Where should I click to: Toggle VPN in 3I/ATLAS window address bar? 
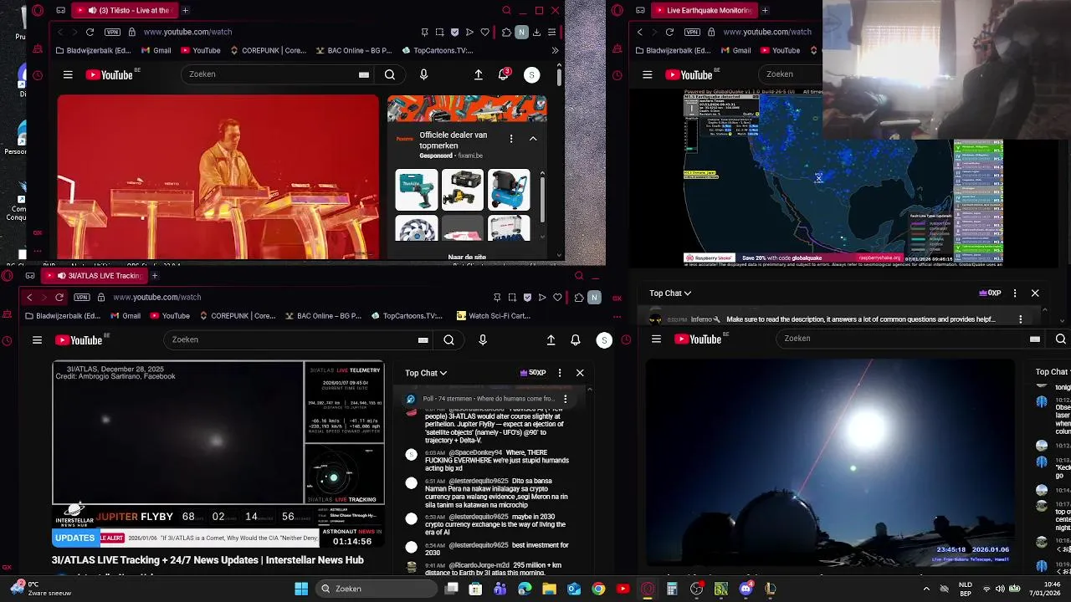pyautogui.click(x=82, y=297)
